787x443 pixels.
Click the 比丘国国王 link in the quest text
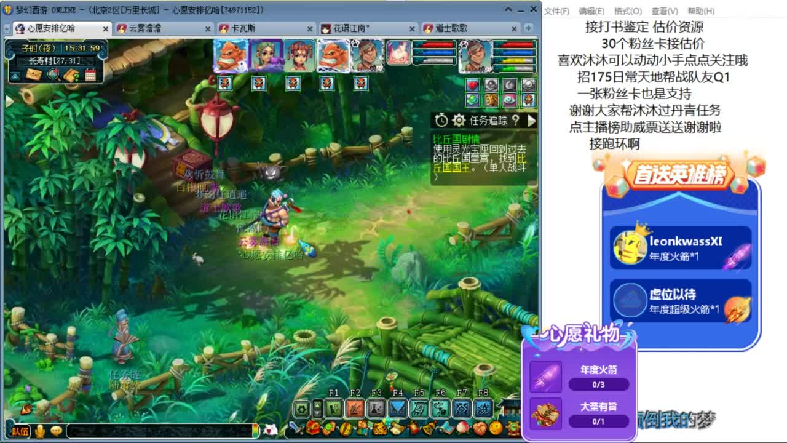pyautogui.click(x=480, y=162)
